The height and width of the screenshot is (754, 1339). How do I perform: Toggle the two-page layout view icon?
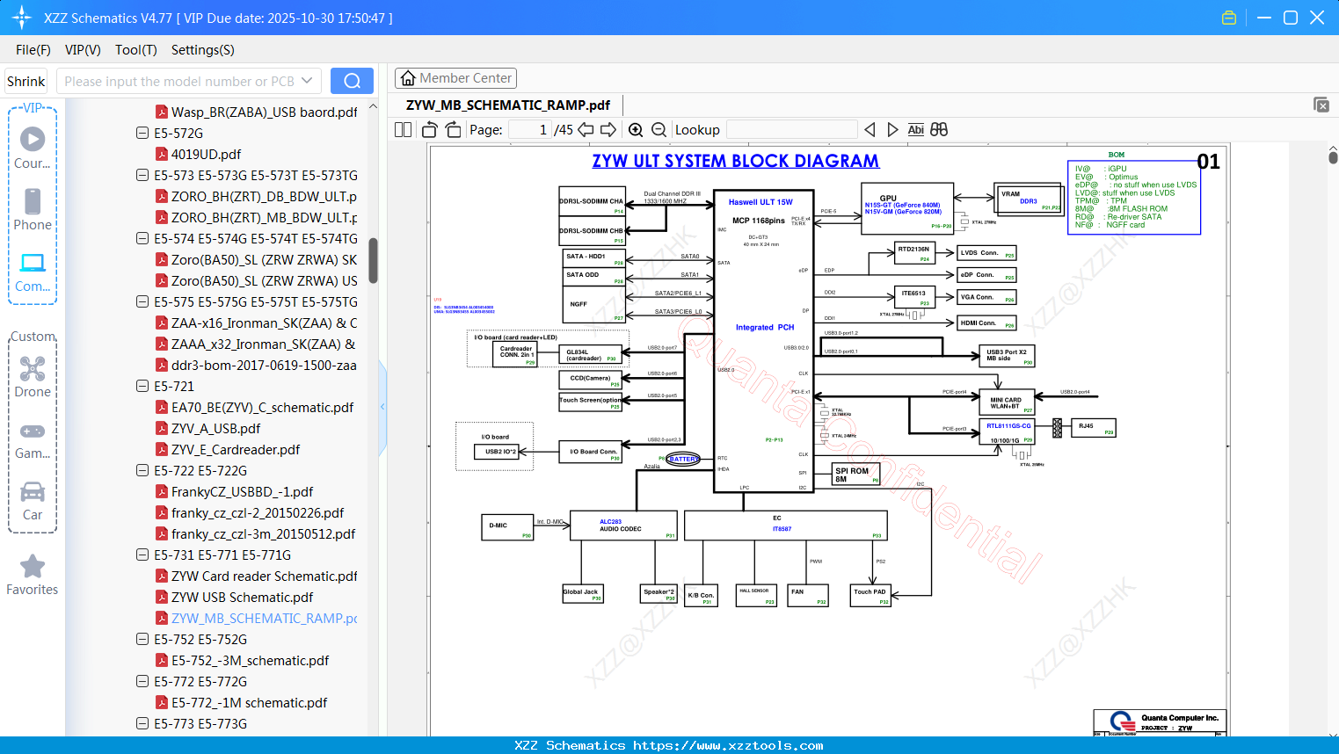coord(404,130)
